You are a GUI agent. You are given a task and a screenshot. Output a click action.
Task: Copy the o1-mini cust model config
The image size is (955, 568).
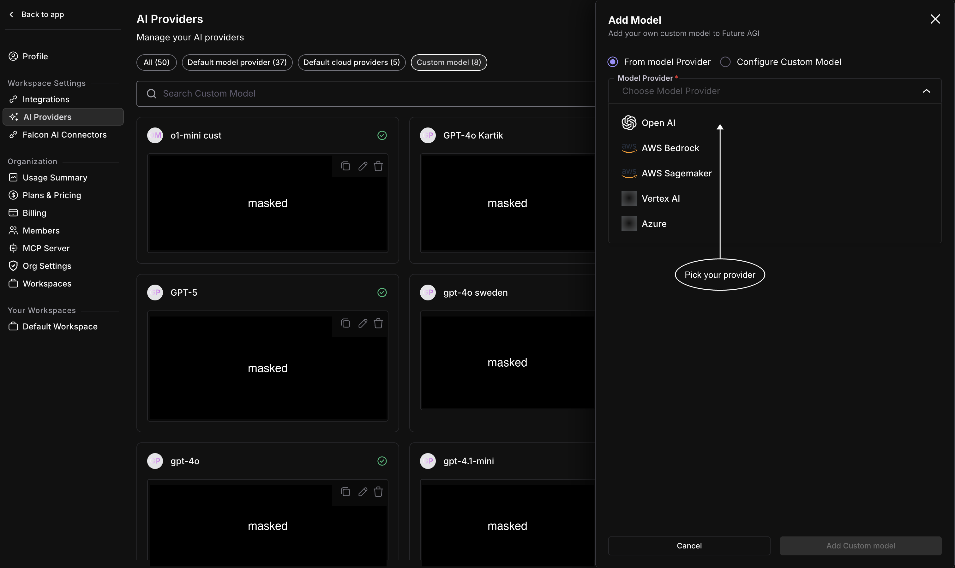click(345, 166)
